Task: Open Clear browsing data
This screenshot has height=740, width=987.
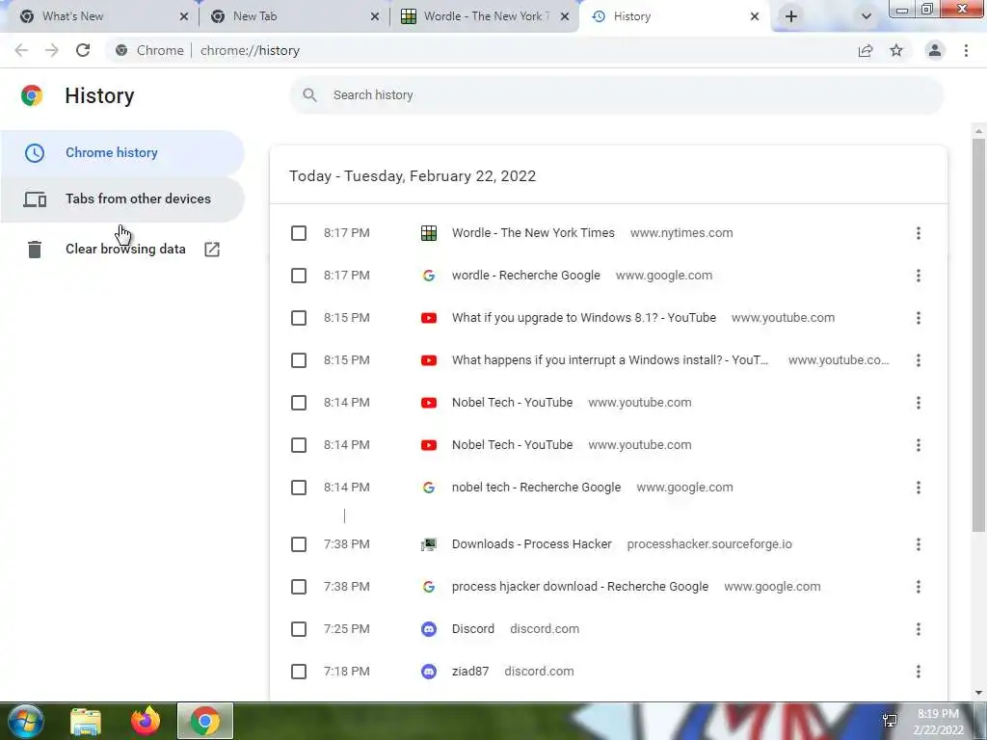Action: [122, 250]
